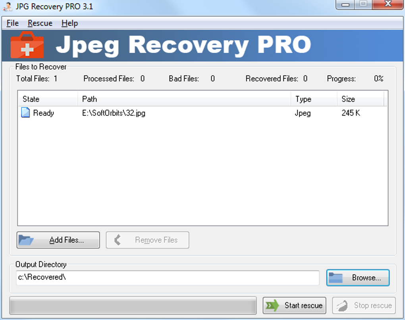Minimize the JPG Recovery PRO window

point(345,4)
